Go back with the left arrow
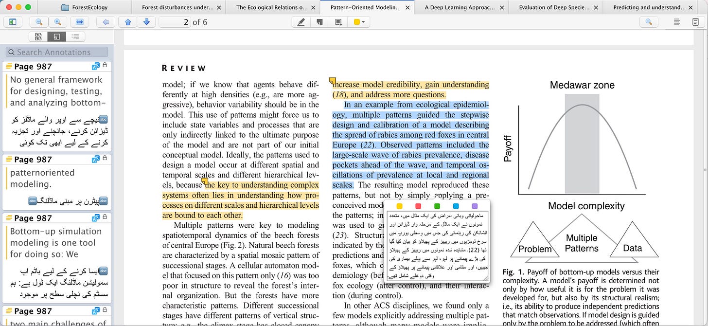The image size is (708, 326). pyautogui.click(x=106, y=22)
